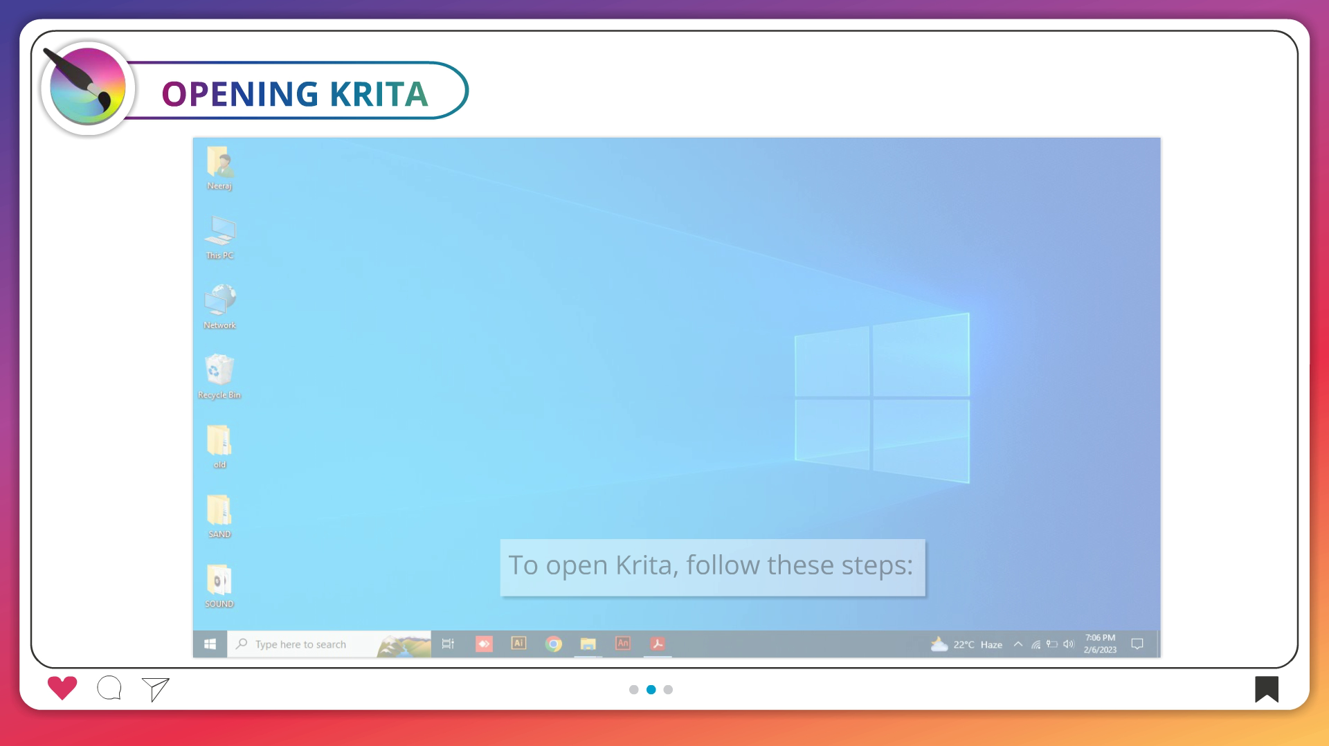Click the 22°C Haze weather widget
The width and height of the screenshot is (1329, 746).
[x=967, y=644]
